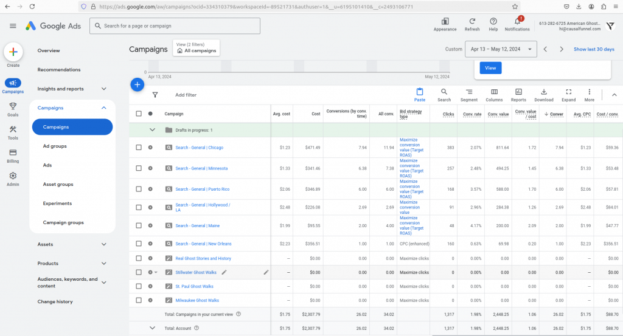This screenshot has width=623, height=336.
Task: Collapse the Campaigns sidebar section
Action: point(103,108)
